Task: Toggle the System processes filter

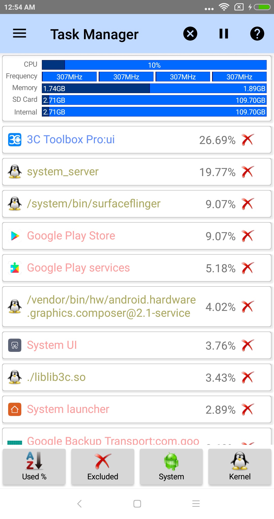Action: point(171,467)
